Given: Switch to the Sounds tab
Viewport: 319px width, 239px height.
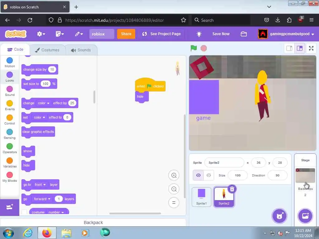Looking at the screenshot, I should (81, 50).
